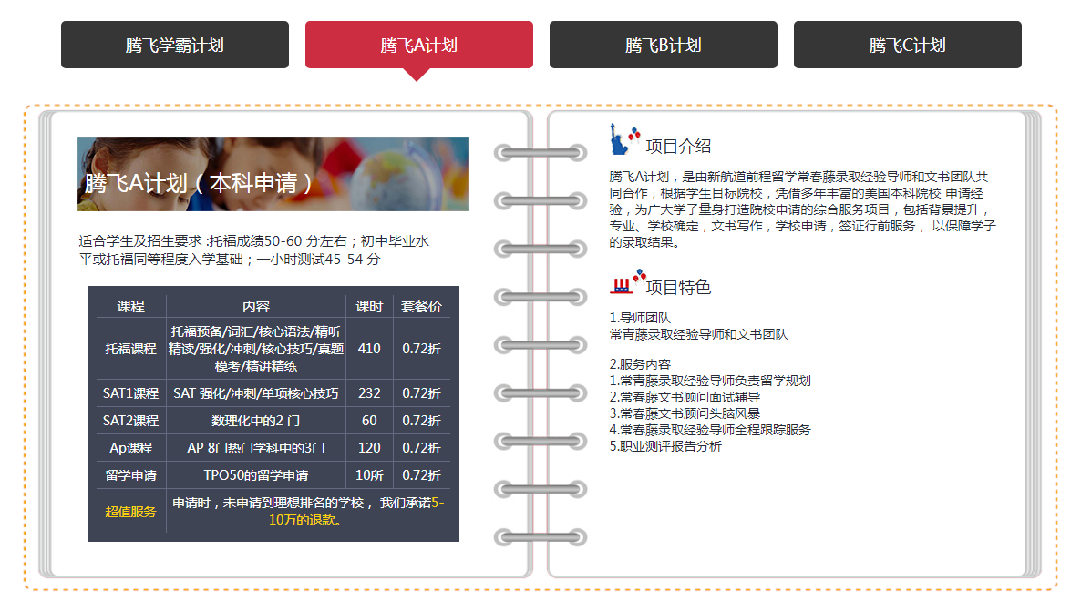
Task: Click the top spiral binder ring
Action: (540, 152)
